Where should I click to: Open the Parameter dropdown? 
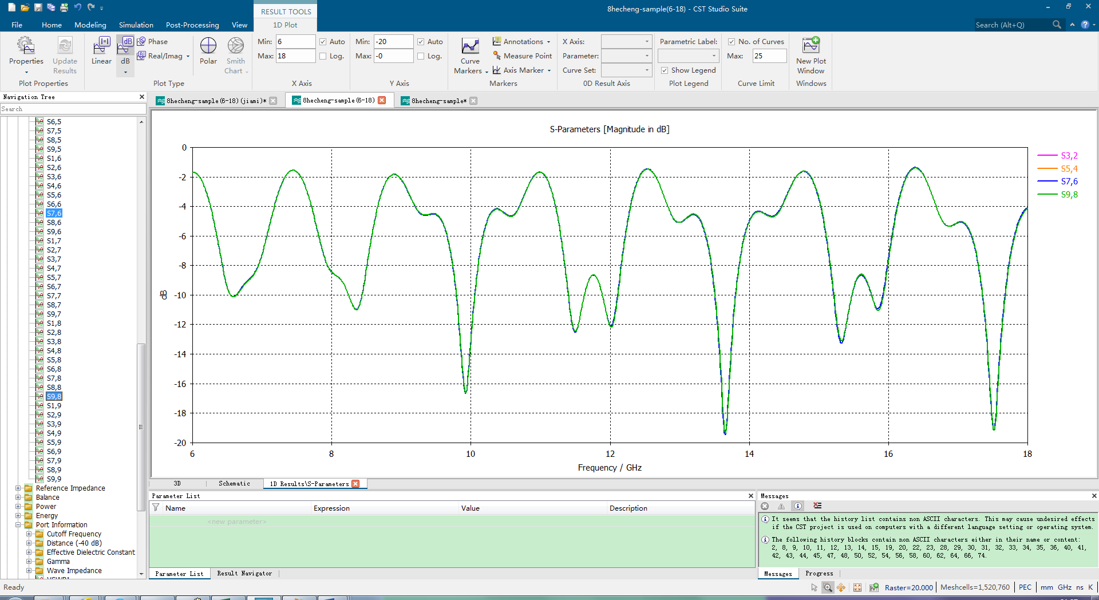pos(626,56)
